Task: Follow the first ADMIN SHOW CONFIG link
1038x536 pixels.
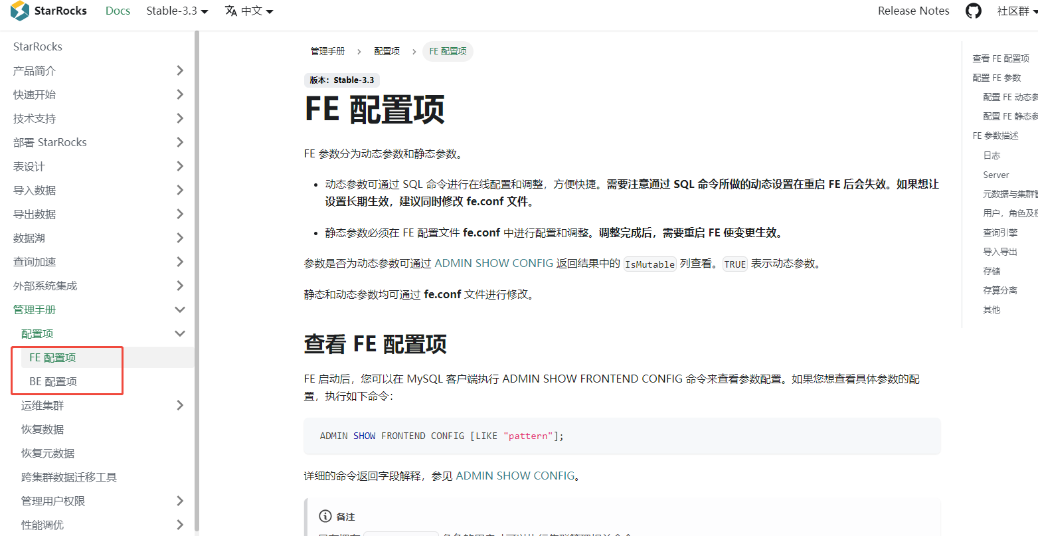Action: coord(494,263)
